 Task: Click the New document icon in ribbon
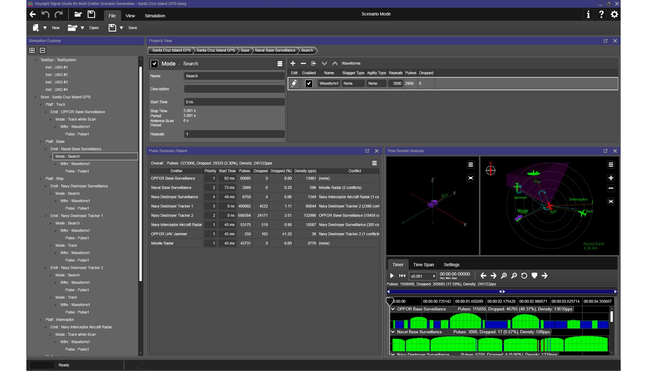[36, 28]
